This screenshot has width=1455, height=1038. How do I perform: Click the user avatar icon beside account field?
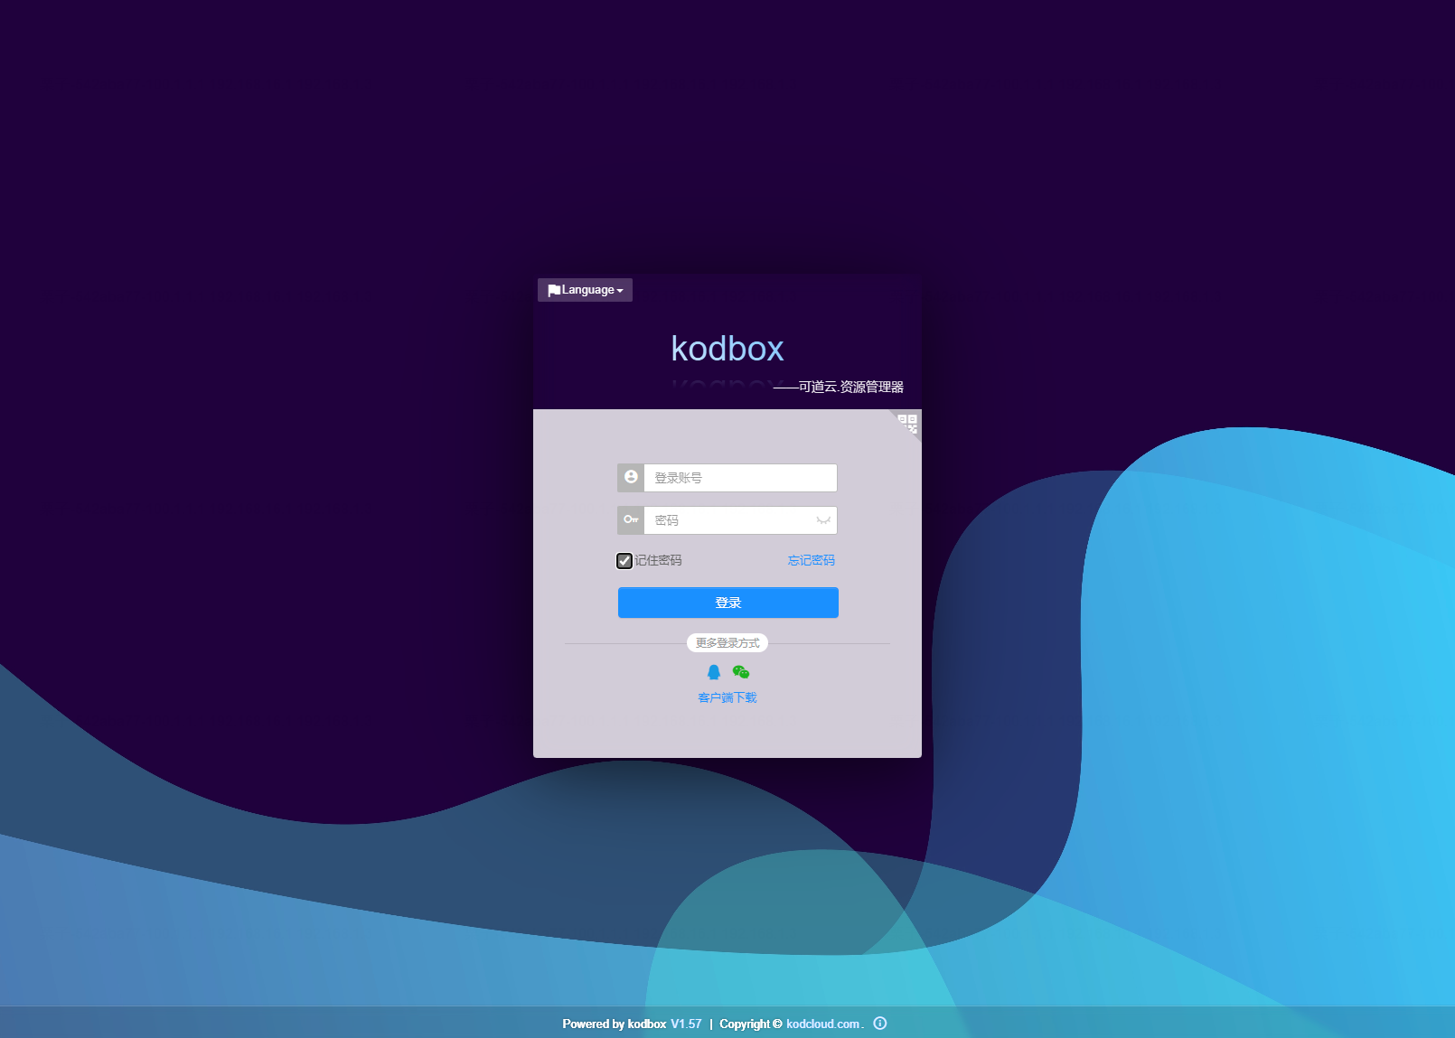click(630, 477)
